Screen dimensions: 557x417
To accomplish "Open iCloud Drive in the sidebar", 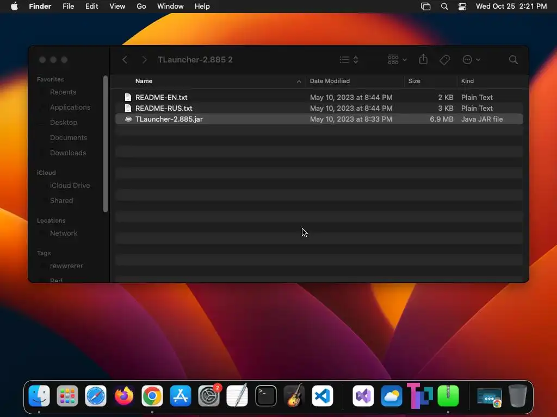I will [70, 186].
